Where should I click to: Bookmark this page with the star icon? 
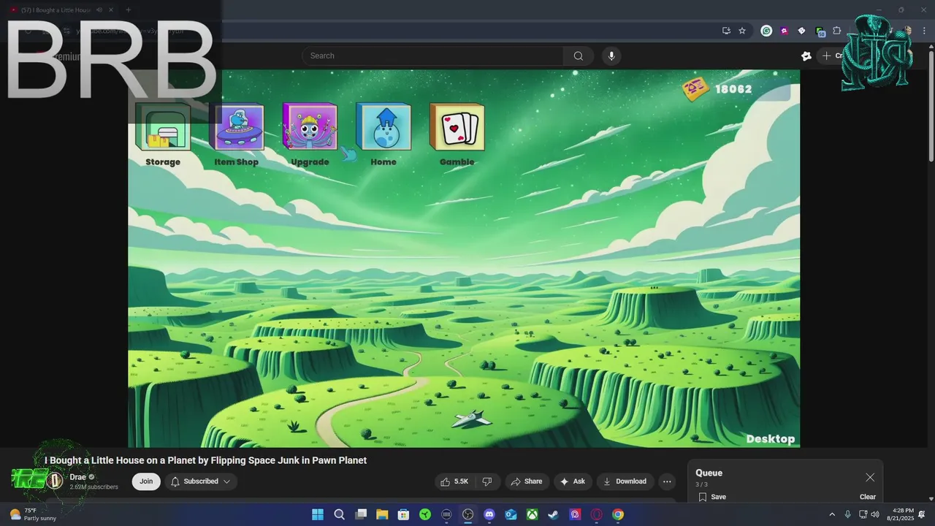point(742,31)
